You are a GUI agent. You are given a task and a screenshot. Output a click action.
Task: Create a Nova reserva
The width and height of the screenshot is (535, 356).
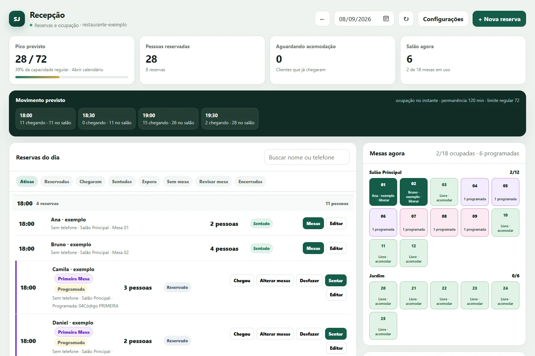499,19
